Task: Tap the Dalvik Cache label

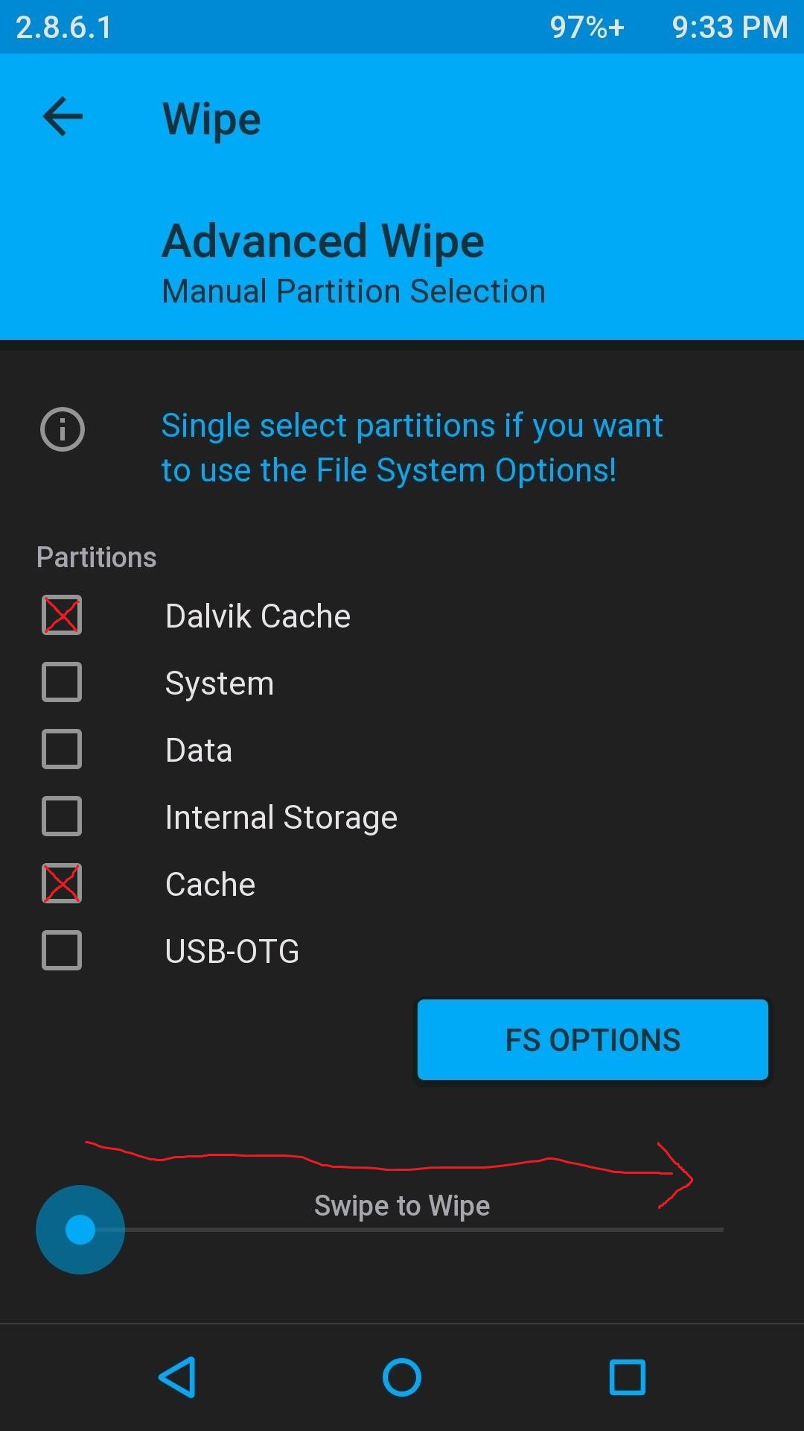Action: tap(258, 616)
